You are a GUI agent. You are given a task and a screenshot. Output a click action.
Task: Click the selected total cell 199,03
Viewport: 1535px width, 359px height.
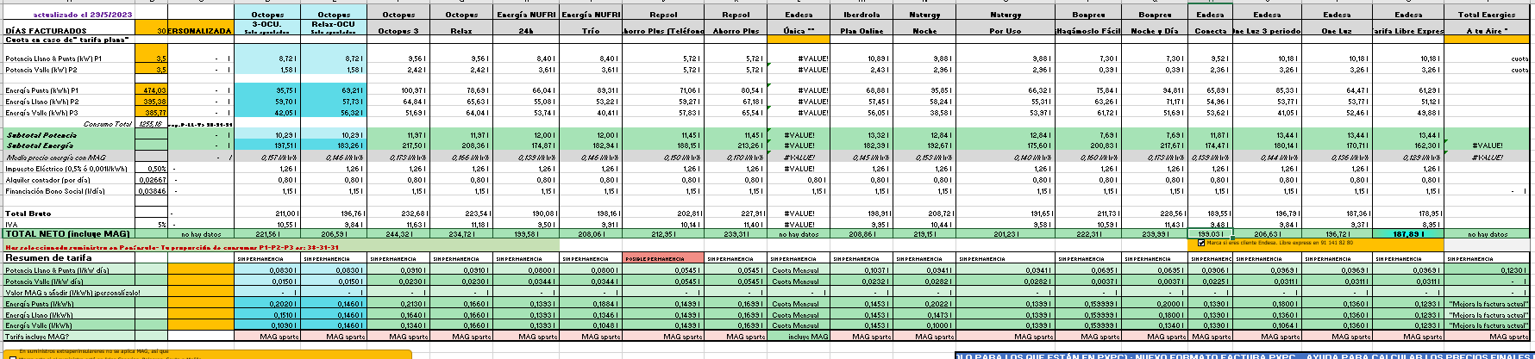(1210, 233)
